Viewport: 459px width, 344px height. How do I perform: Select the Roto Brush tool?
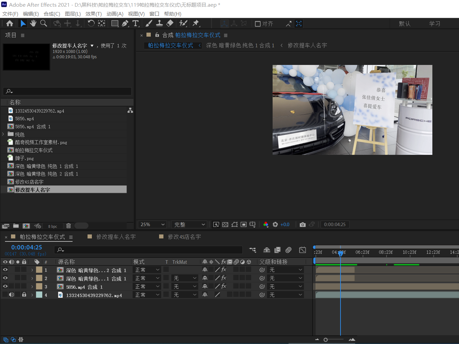pyautogui.click(x=183, y=23)
